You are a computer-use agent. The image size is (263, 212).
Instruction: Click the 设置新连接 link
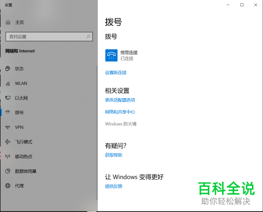[x=116, y=73]
